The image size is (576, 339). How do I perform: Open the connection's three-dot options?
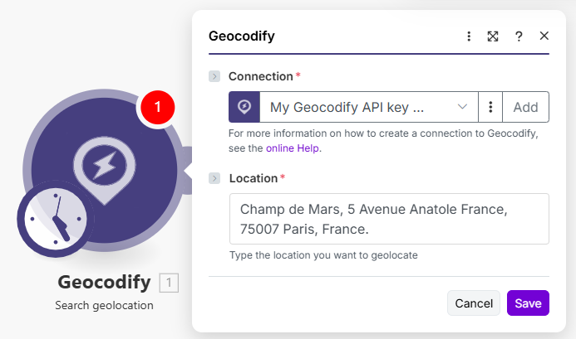click(x=491, y=107)
